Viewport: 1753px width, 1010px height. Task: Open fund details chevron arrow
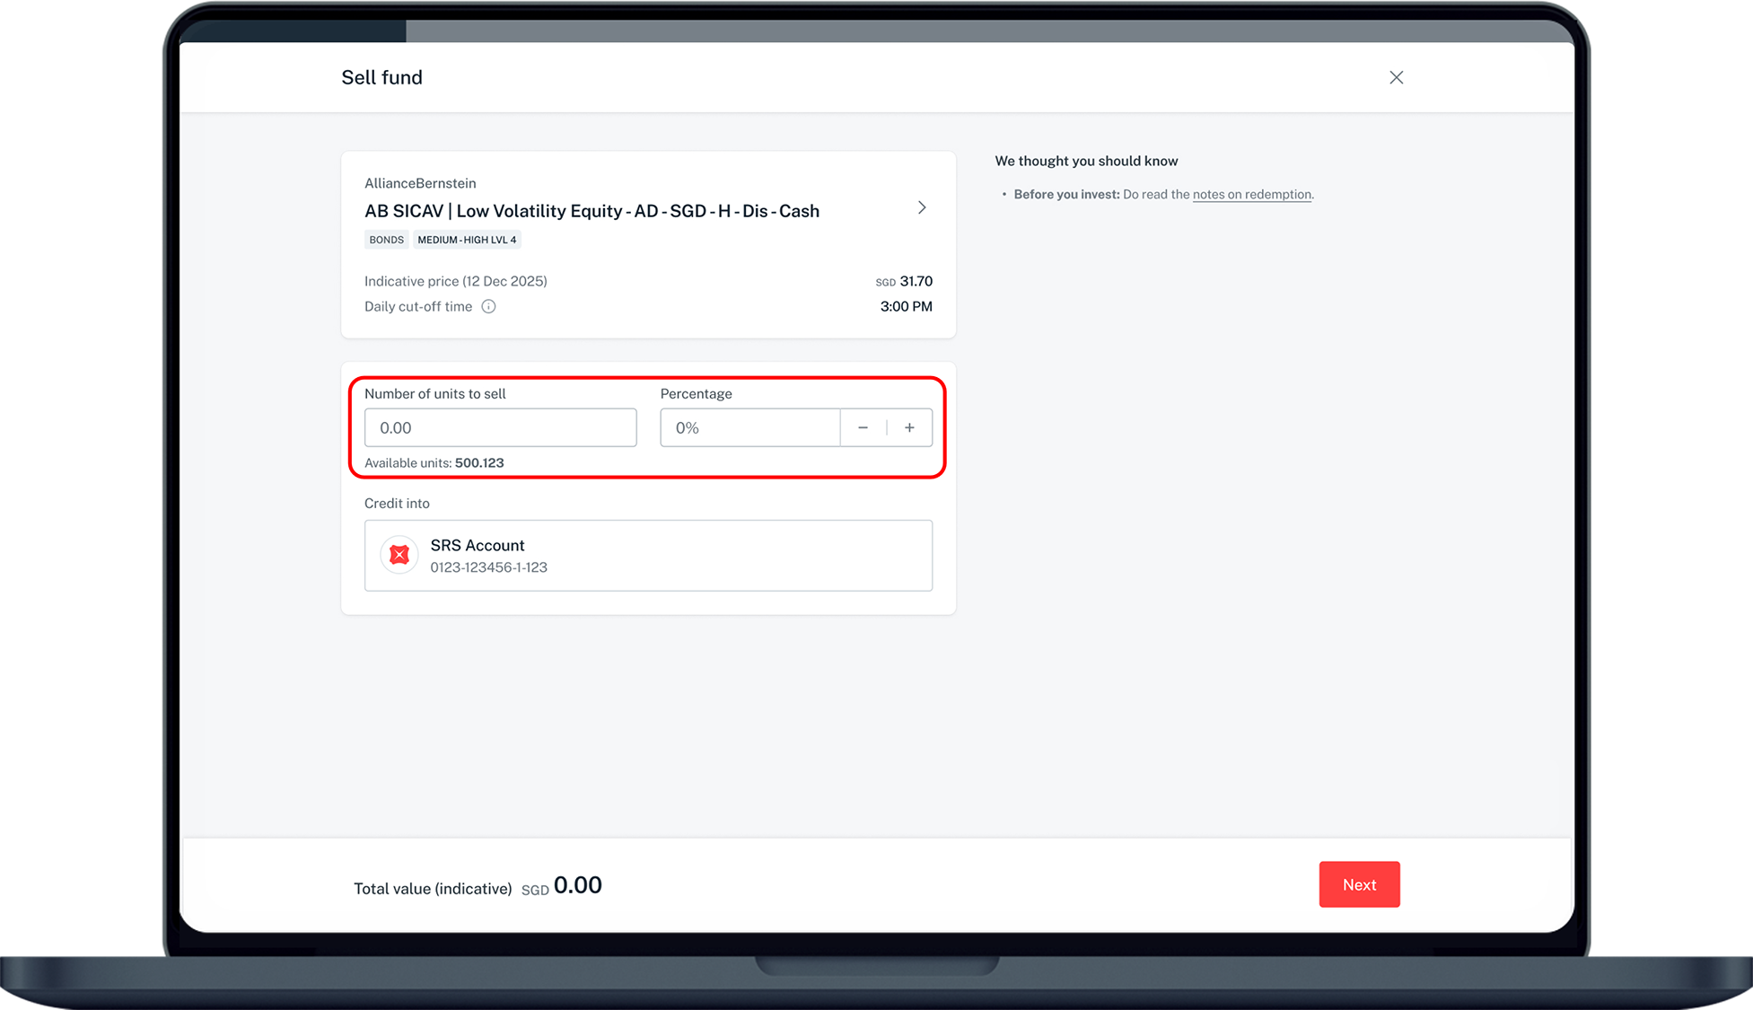(x=921, y=207)
